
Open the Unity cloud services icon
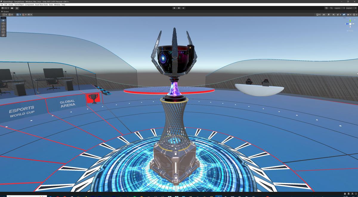[11, 8]
